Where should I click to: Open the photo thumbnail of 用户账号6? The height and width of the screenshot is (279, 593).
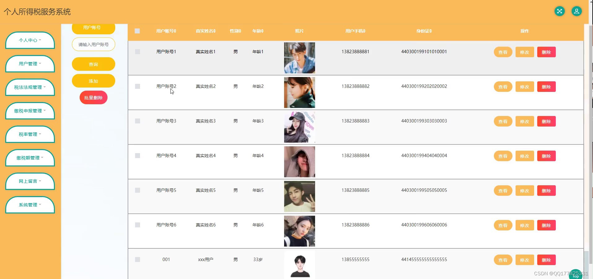[x=300, y=231]
